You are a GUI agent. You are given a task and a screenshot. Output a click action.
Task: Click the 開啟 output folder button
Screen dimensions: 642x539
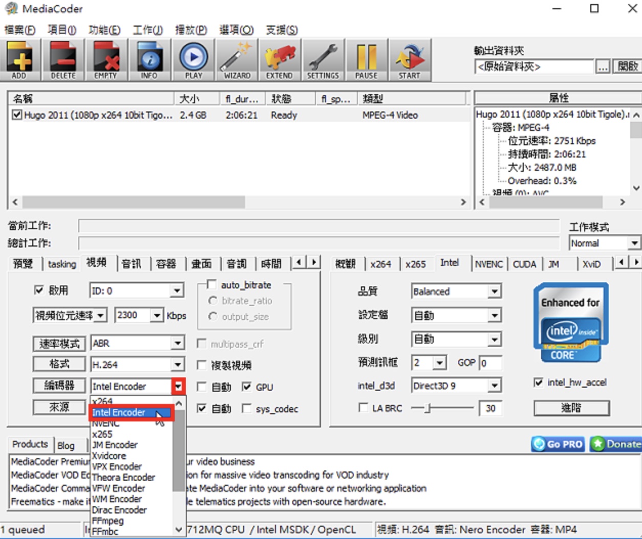pyautogui.click(x=627, y=66)
